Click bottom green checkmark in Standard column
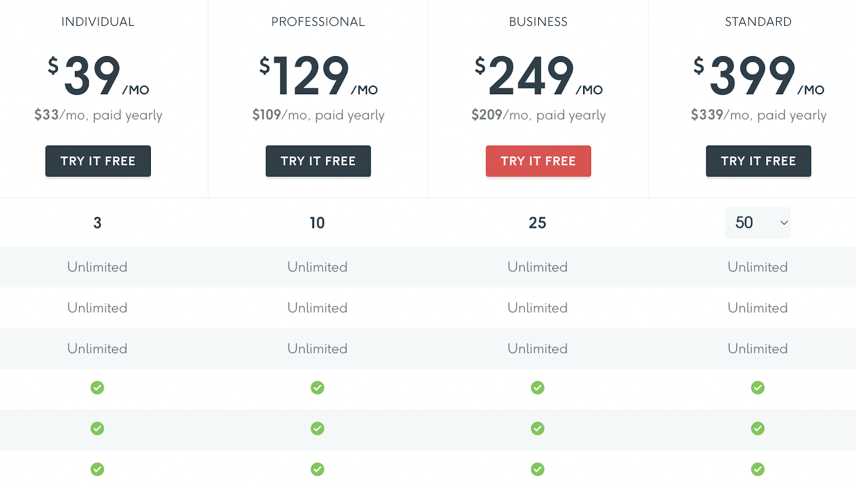The image size is (856, 488). click(x=758, y=469)
